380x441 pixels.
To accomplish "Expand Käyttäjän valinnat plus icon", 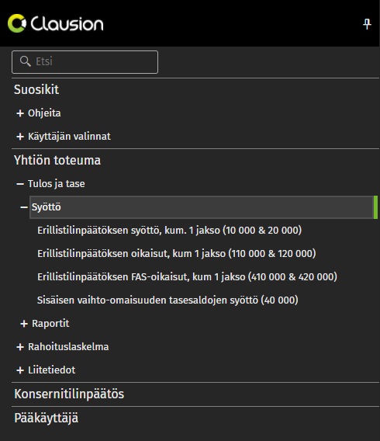I will (x=20, y=137).
